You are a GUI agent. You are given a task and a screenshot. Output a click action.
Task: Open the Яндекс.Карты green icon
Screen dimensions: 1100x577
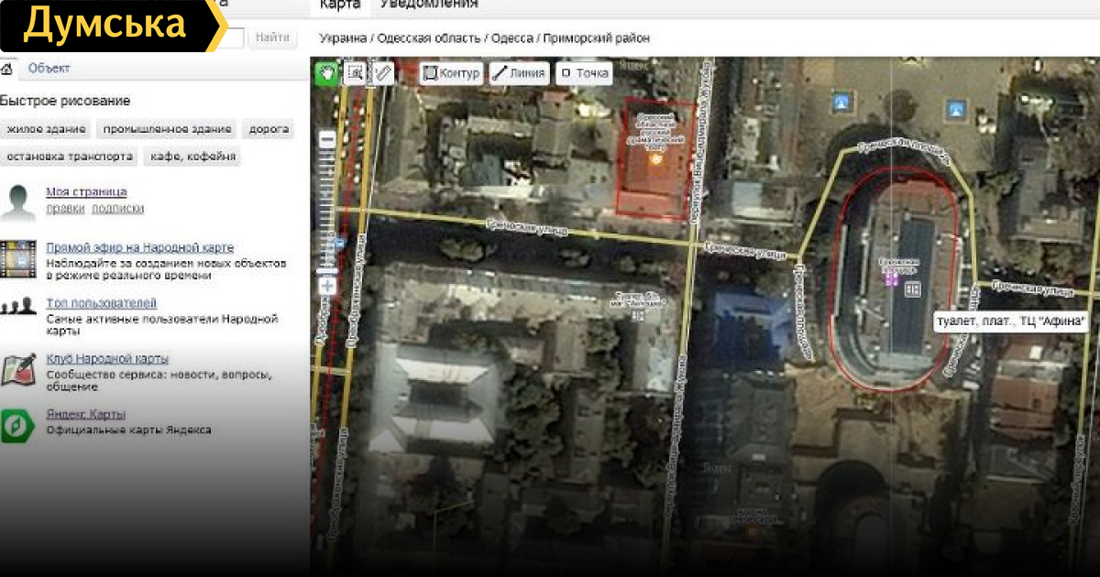pyautogui.click(x=17, y=425)
